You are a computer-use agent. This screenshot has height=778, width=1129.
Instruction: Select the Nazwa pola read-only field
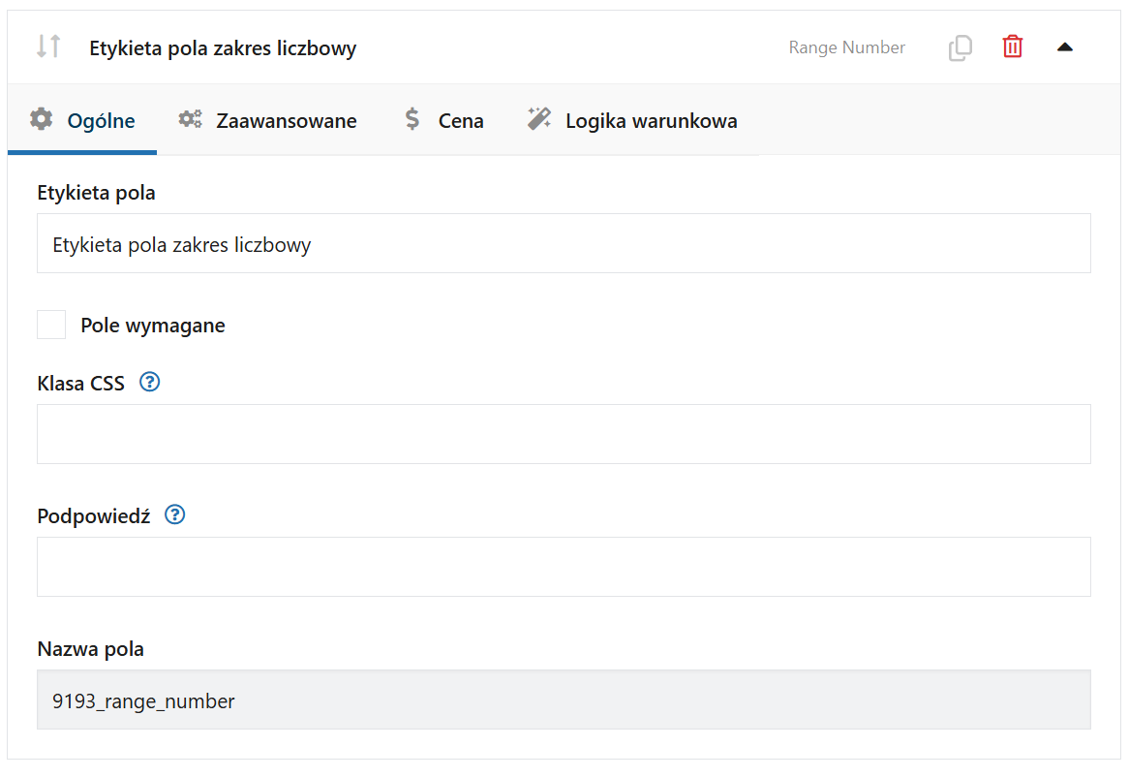tap(564, 700)
